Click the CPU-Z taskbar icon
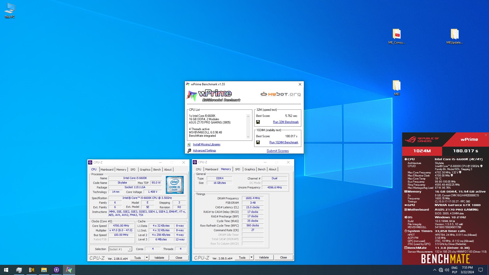Image resolution: width=489 pixels, height=275 pixels. click(57, 270)
